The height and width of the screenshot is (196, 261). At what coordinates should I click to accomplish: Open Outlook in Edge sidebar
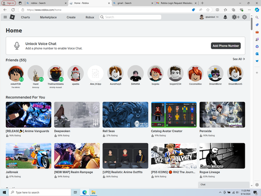coord(257,54)
